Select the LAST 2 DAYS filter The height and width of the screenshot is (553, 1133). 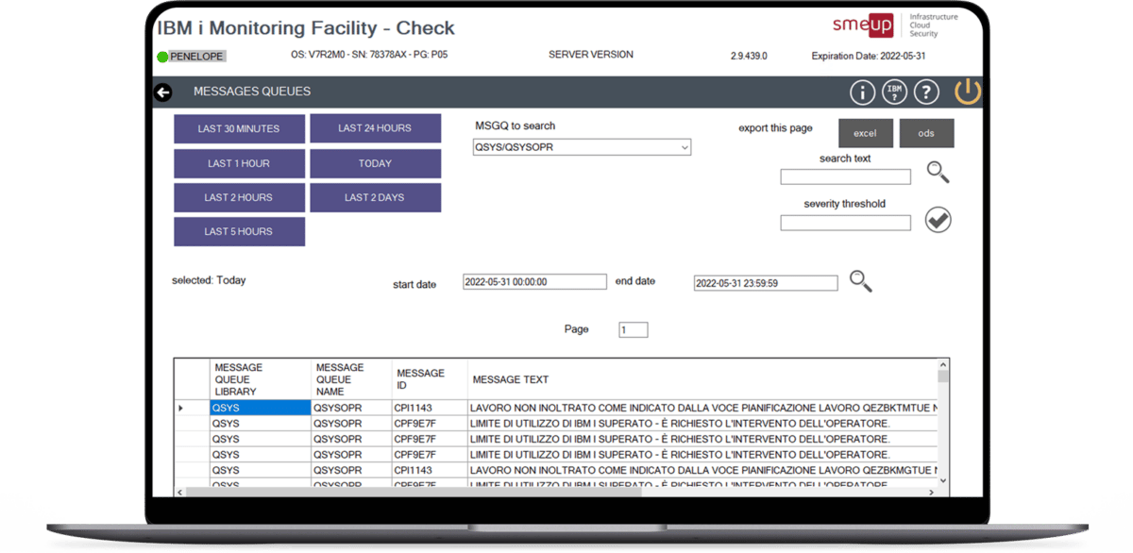tap(375, 196)
